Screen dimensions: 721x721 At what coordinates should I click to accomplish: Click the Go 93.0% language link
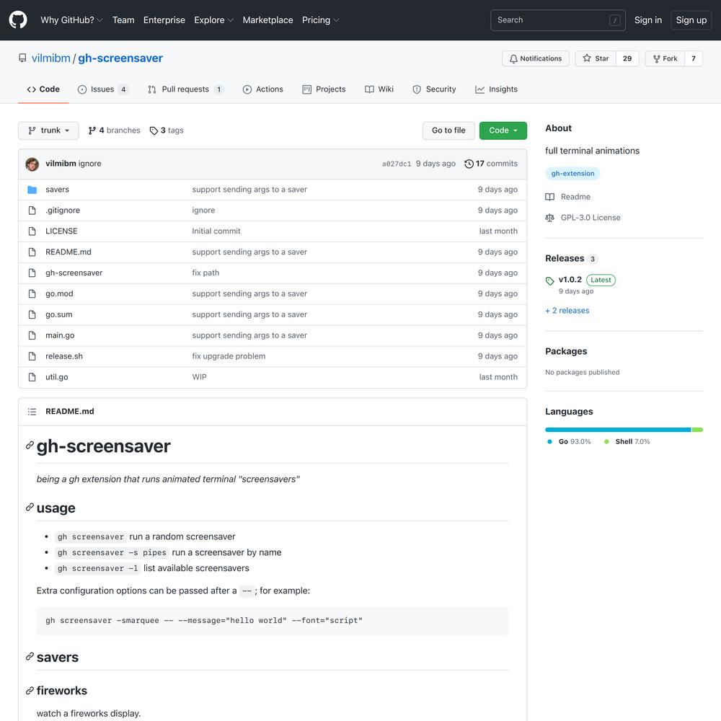tap(569, 442)
